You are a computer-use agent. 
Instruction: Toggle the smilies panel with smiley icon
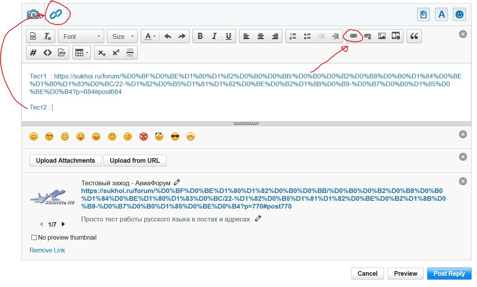[460, 14]
